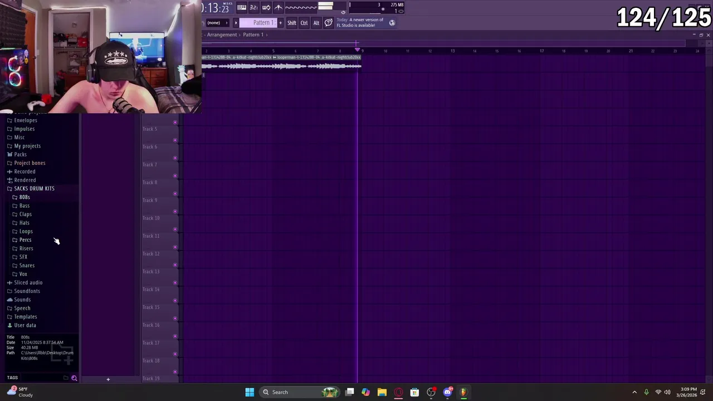
Task: Open the (none) preset dropdown
Action: coord(218,23)
